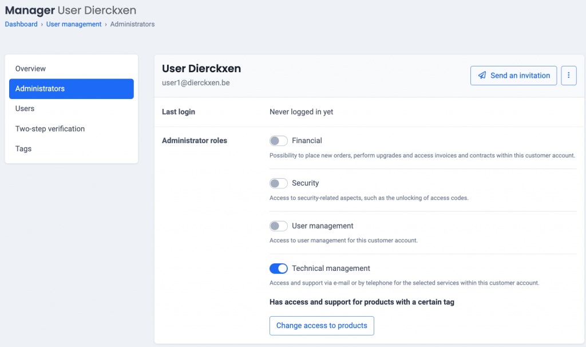
Task: Click Change access to products button
Action: point(322,326)
